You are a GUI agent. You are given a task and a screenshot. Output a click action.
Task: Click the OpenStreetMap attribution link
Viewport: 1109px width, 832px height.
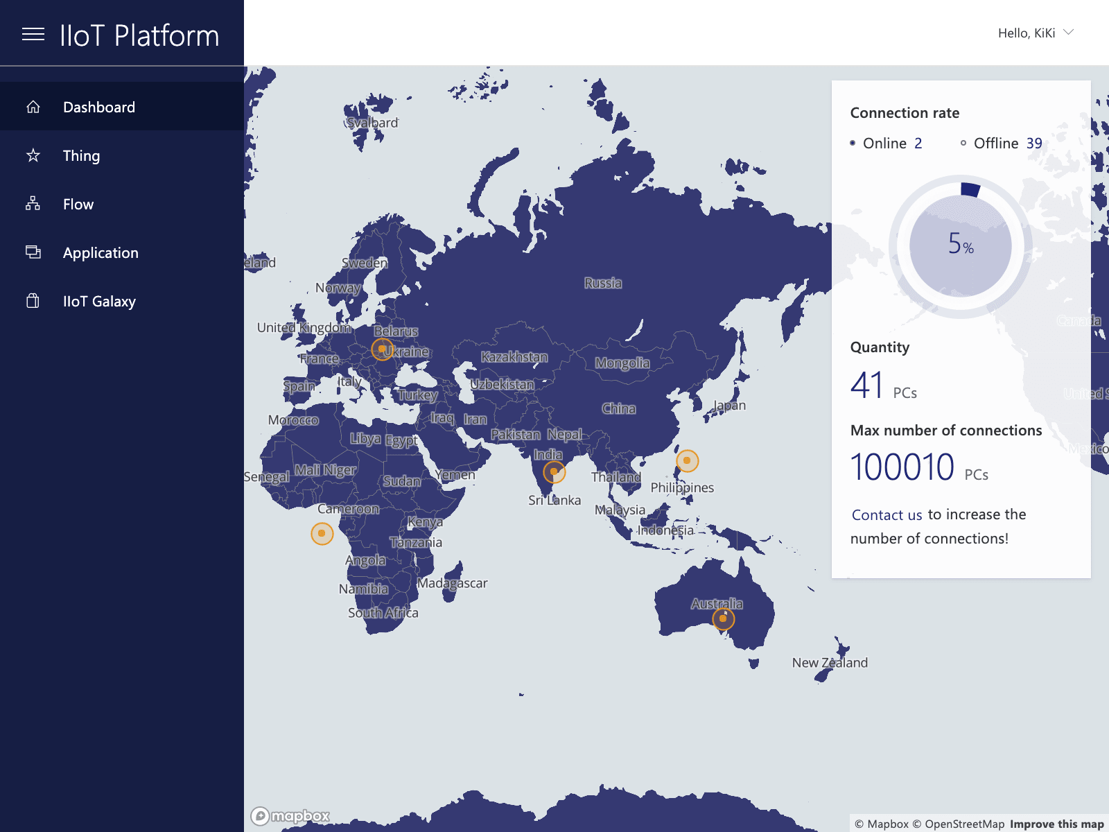point(964,824)
